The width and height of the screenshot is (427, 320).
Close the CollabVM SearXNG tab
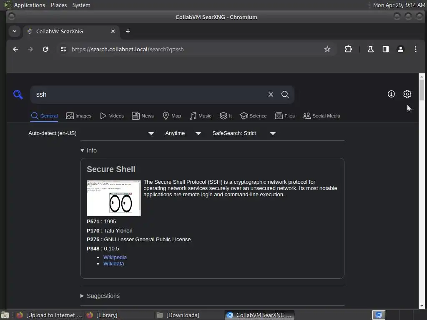(x=113, y=31)
